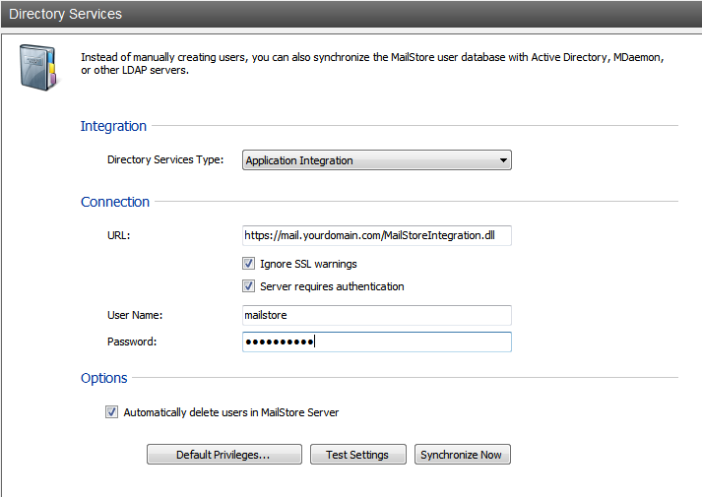Toggle Ignore SSL warnings checkbox

[248, 264]
